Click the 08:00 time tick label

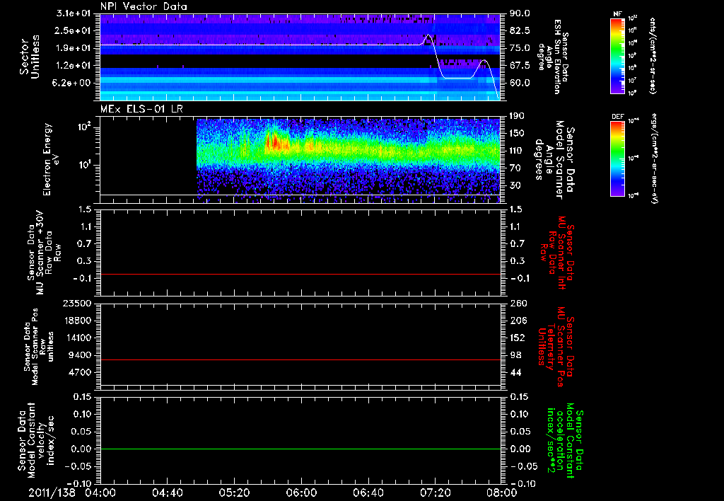502,493
